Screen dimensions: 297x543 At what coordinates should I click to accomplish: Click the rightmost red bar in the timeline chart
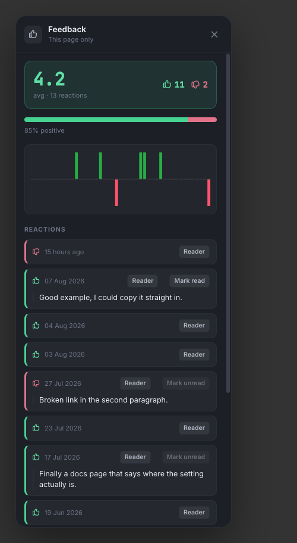coord(209,192)
